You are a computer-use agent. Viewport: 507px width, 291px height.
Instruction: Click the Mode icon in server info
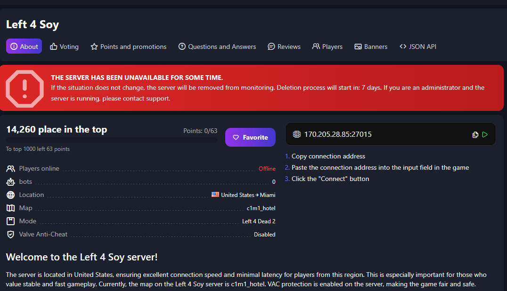click(11, 221)
